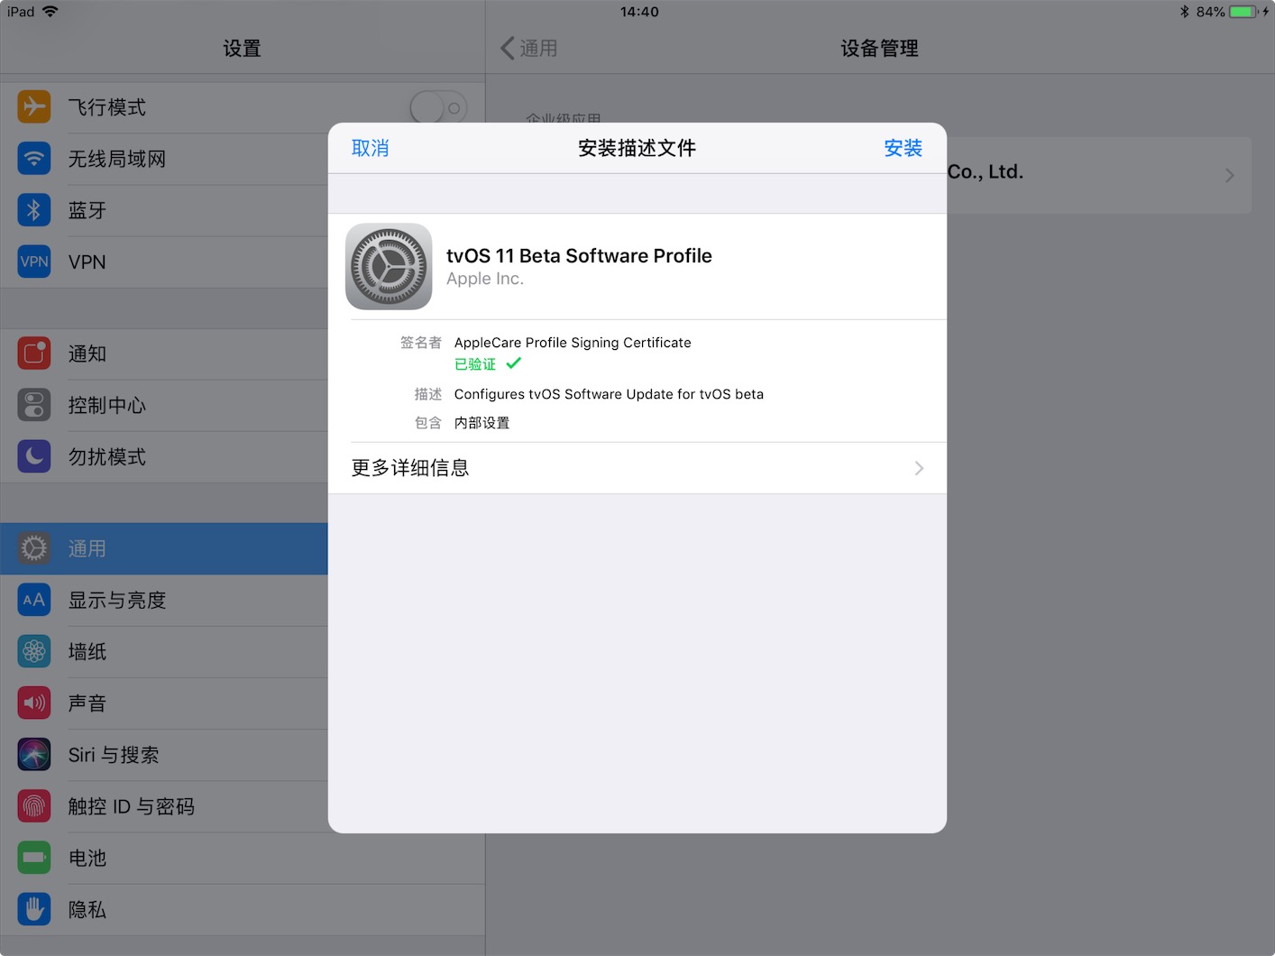Viewport: 1275px width, 956px height.
Task: Cancel (取消) the profile installation
Action: click(x=370, y=148)
